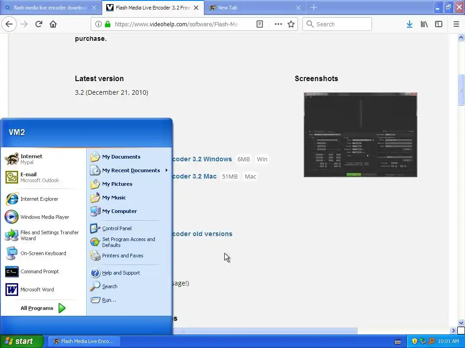The height and width of the screenshot is (348, 465).
Task: Open Control Panel
Action: pyautogui.click(x=129, y=228)
